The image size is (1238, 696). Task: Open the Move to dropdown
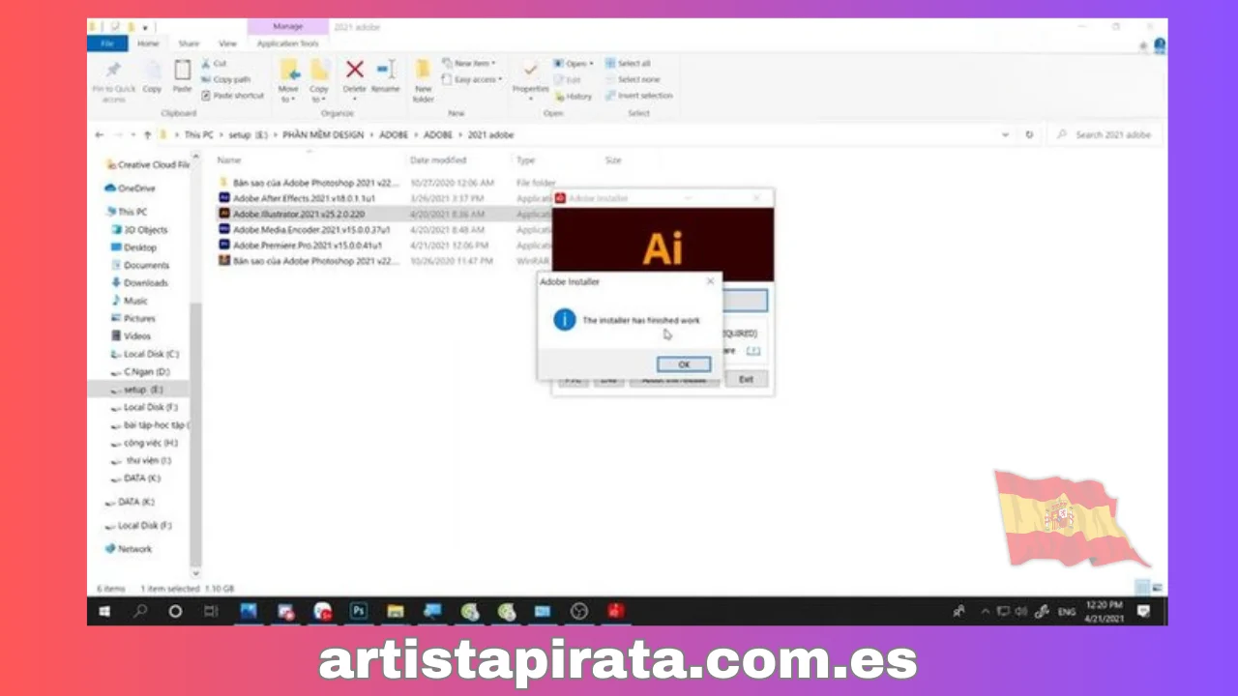[x=288, y=80]
